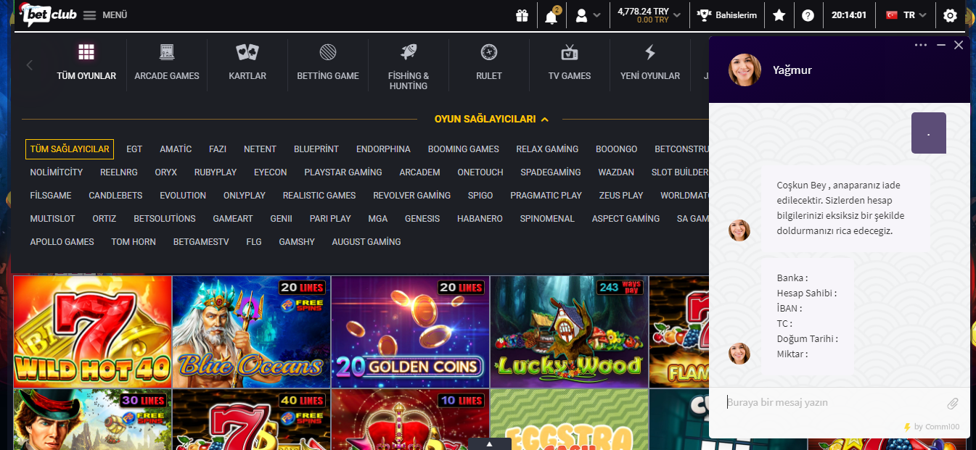Open the notifications bell icon
976x450 pixels.
[x=551, y=16]
